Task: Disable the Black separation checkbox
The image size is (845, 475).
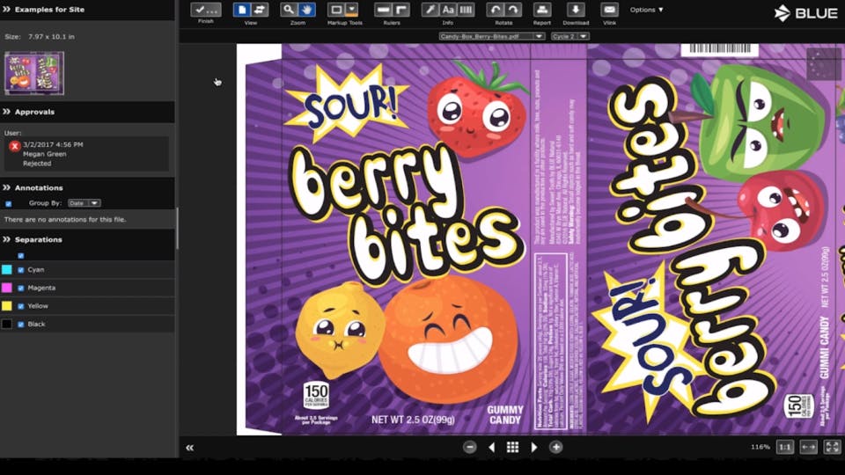Action: pyautogui.click(x=21, y=325)
